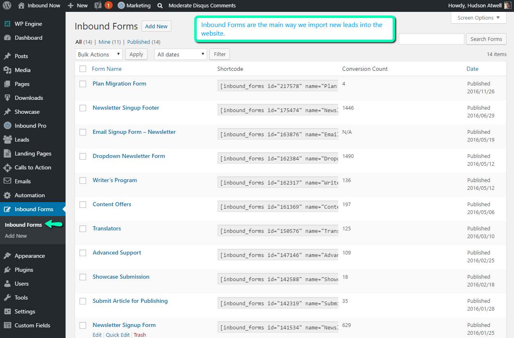
Task: Click Trash under Newsletter Signup Form
Action: (x=140, y=335)
